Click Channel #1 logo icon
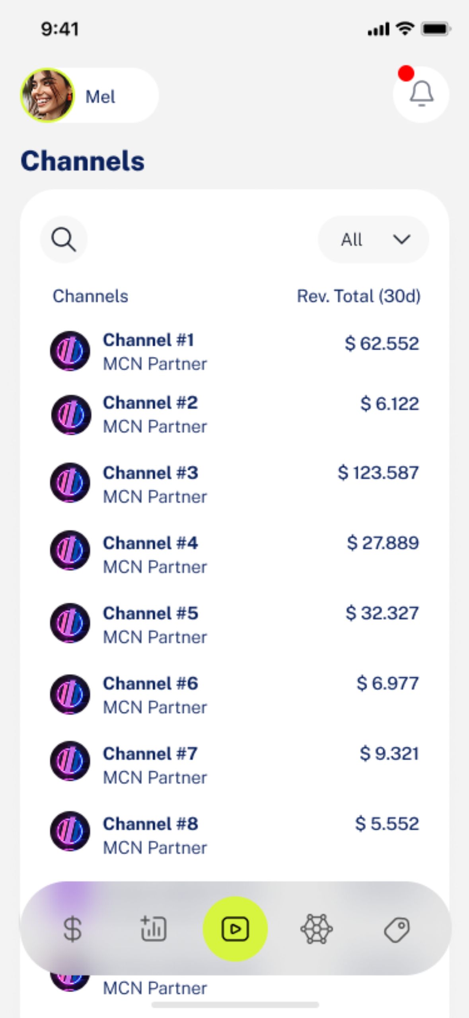 70,351
